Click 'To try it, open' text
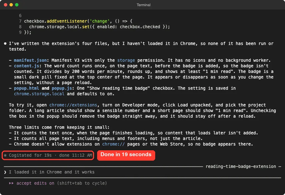This screenshot has width=285, height=195. coord(28,105)
